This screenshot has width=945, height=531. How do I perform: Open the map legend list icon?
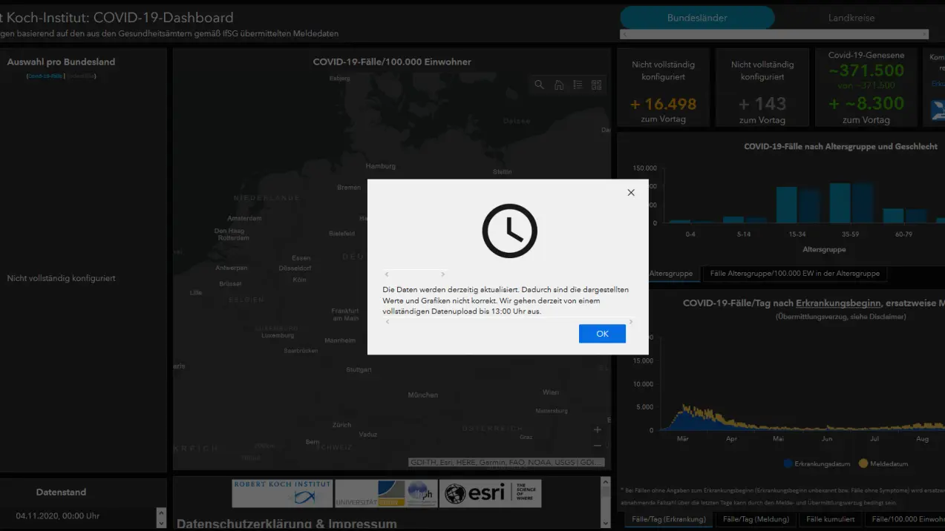pyautogui.click(x=578, y=85)
